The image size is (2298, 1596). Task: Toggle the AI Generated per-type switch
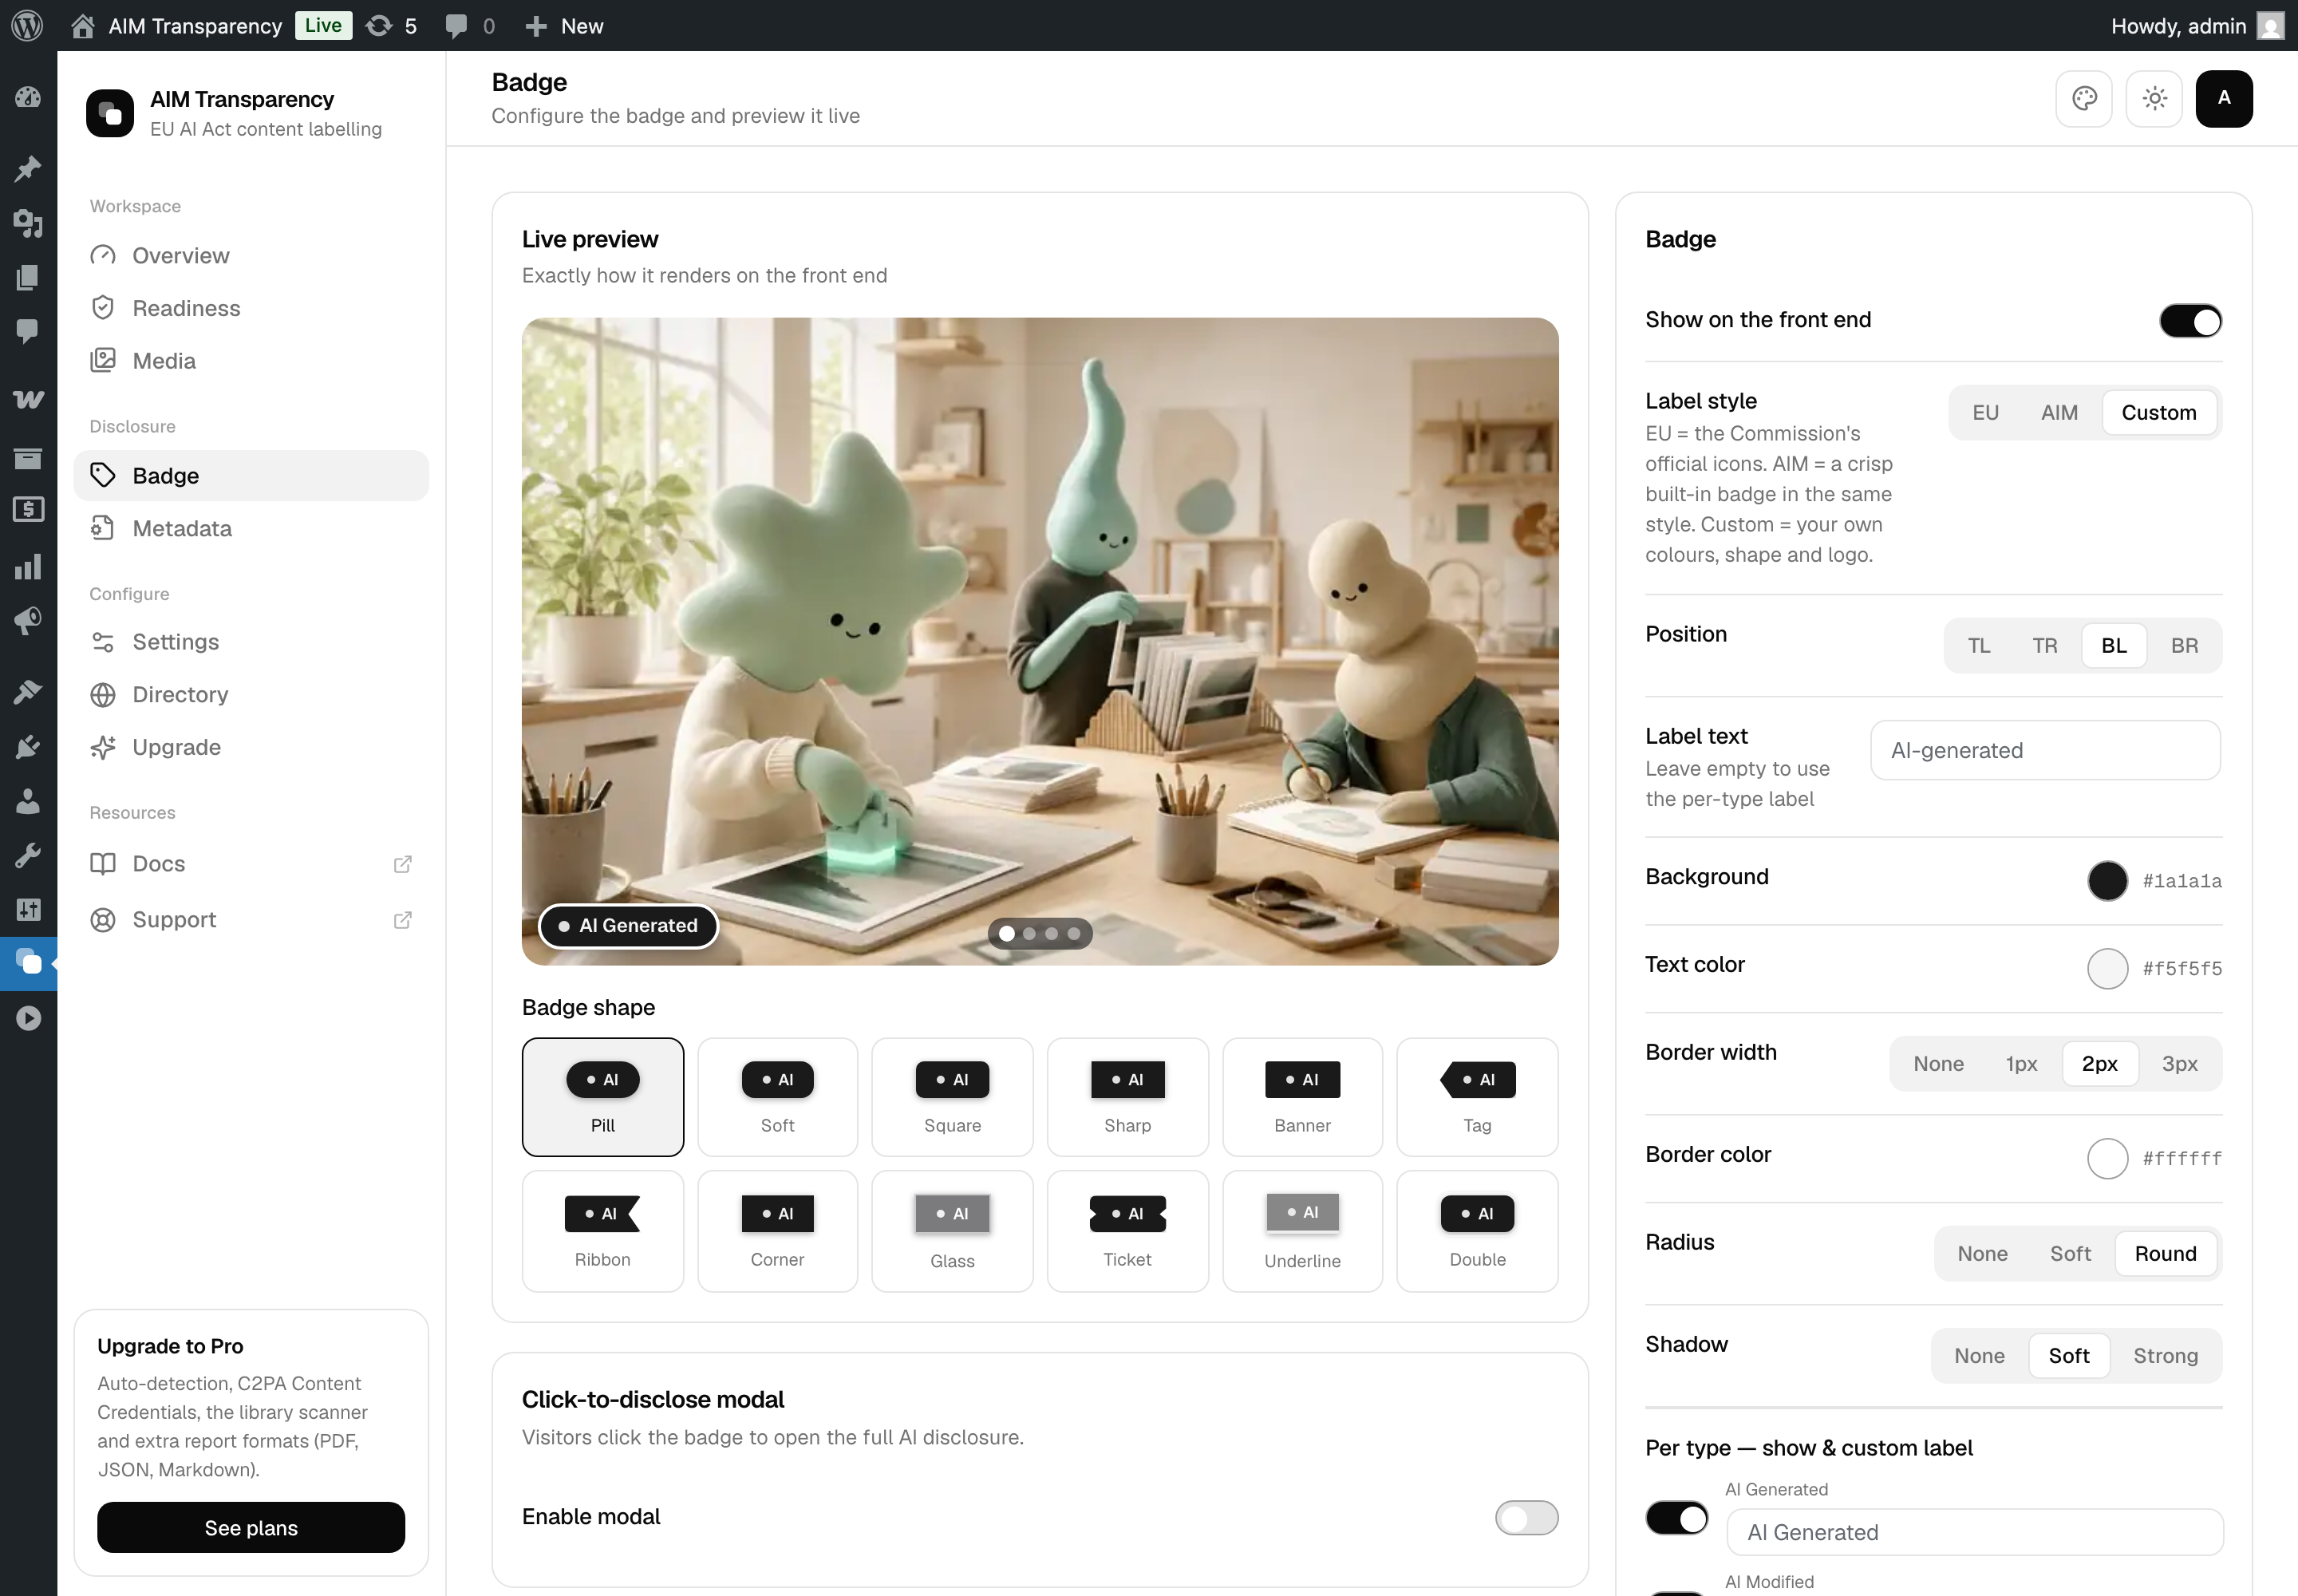click(1677, 1518)
